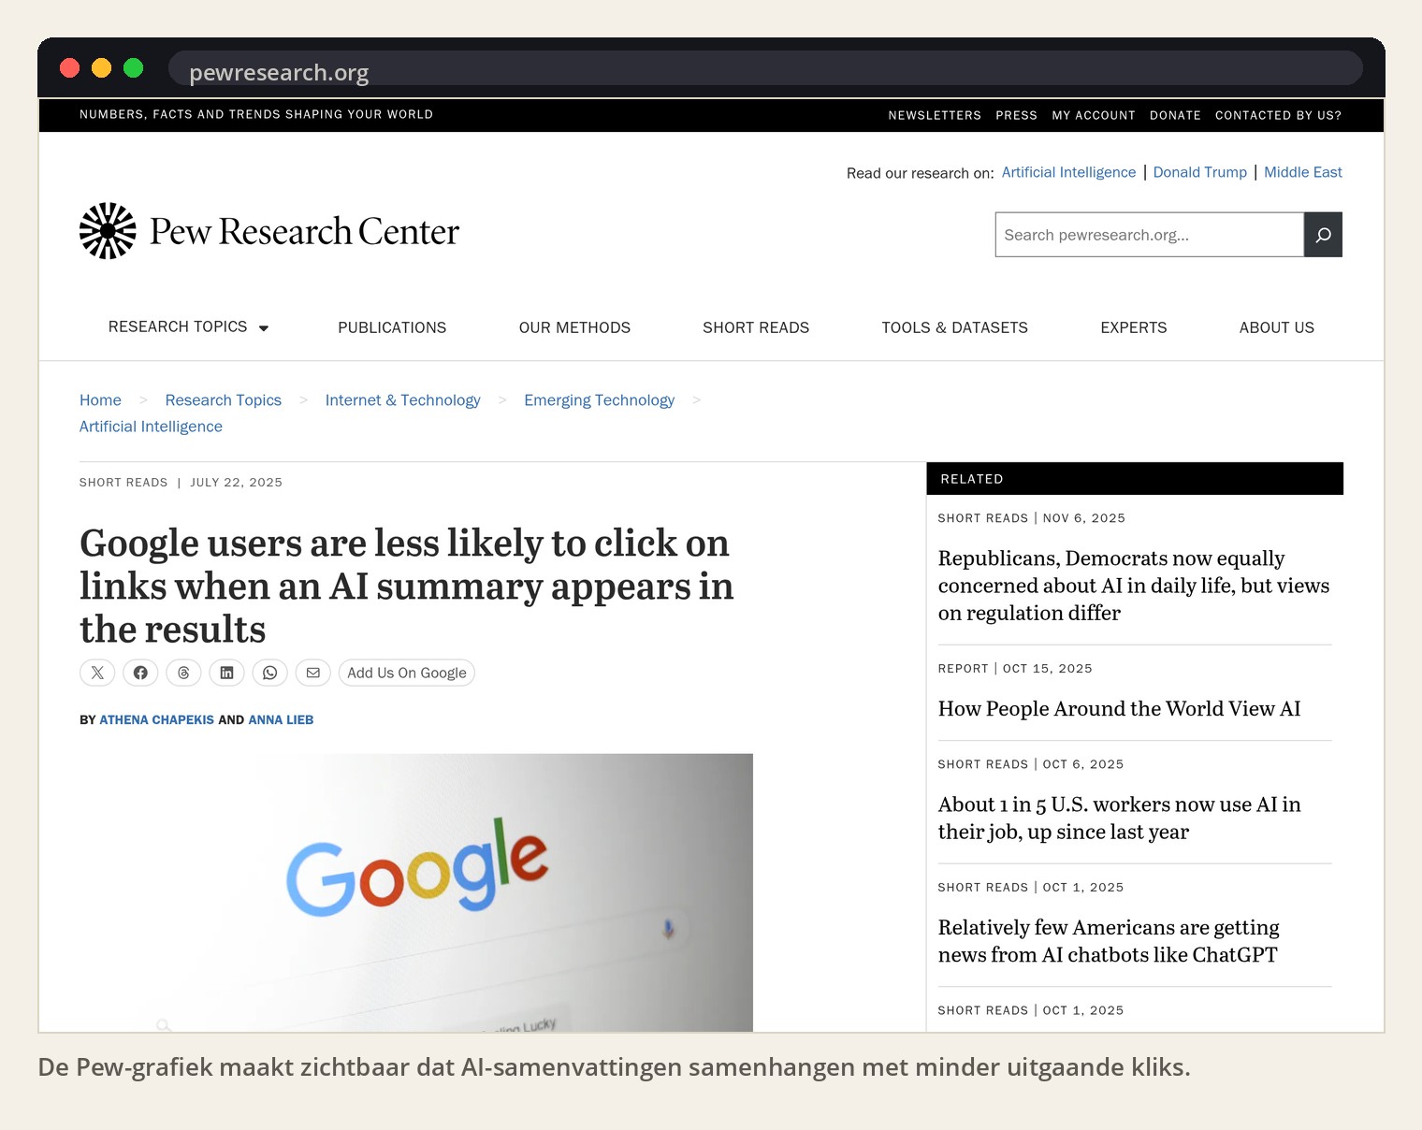Click the Pew Research Center wordmark
Viewport: 1422px width, 1130px height.
(x=305, y=232)
